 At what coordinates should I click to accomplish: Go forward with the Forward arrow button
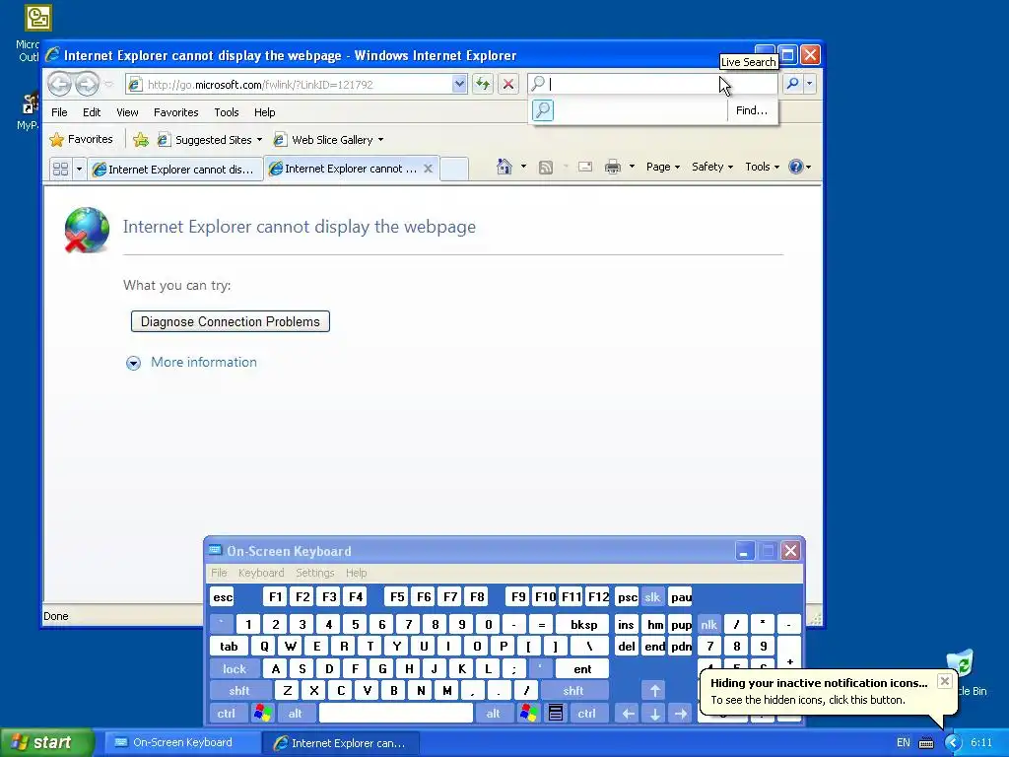pyautogui.click(x=87, y=84)
